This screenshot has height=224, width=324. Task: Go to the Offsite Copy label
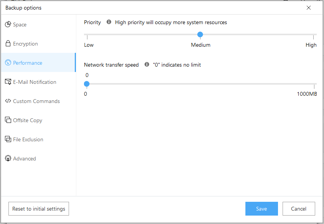pyautogui.click(x=28, y=120)
